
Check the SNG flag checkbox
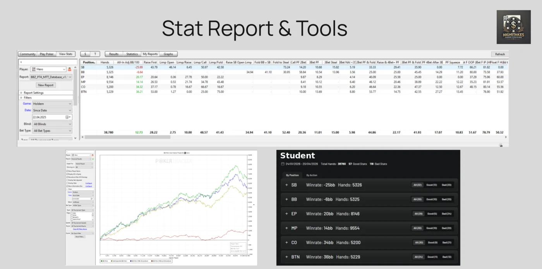pyautogui.click(x=72, y=213)
